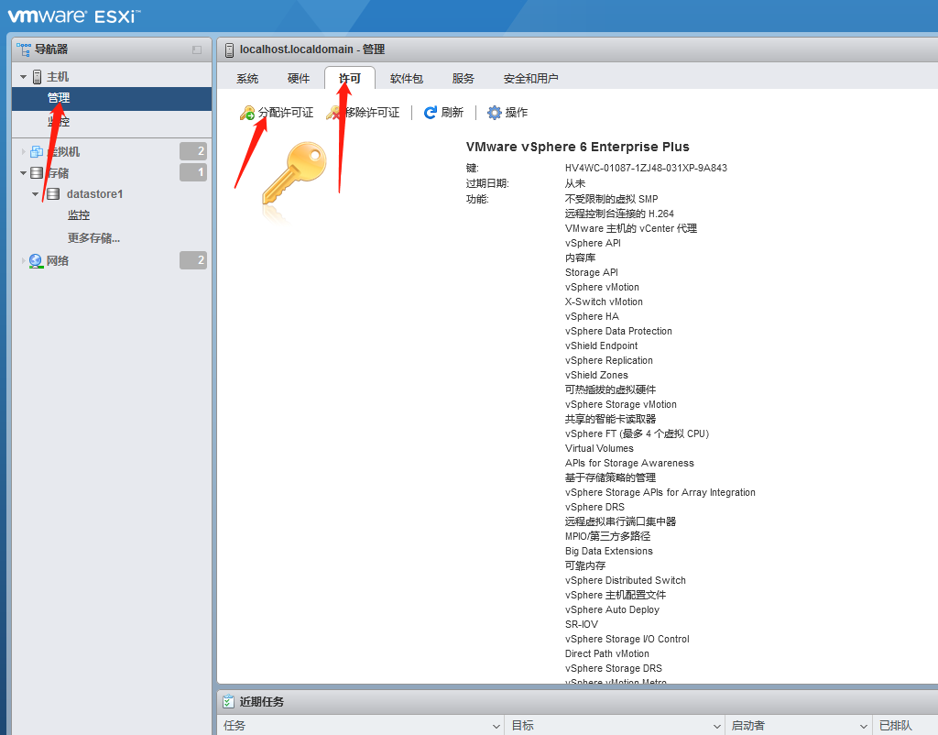This screenshot has width=938, height=735.
Task: Collapse the 存储 tree node
Action: coord(23,173)
